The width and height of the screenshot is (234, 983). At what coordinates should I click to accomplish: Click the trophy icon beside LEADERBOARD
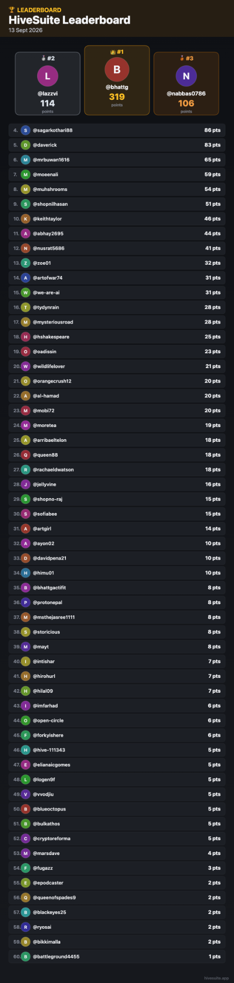tap(12, 10)
